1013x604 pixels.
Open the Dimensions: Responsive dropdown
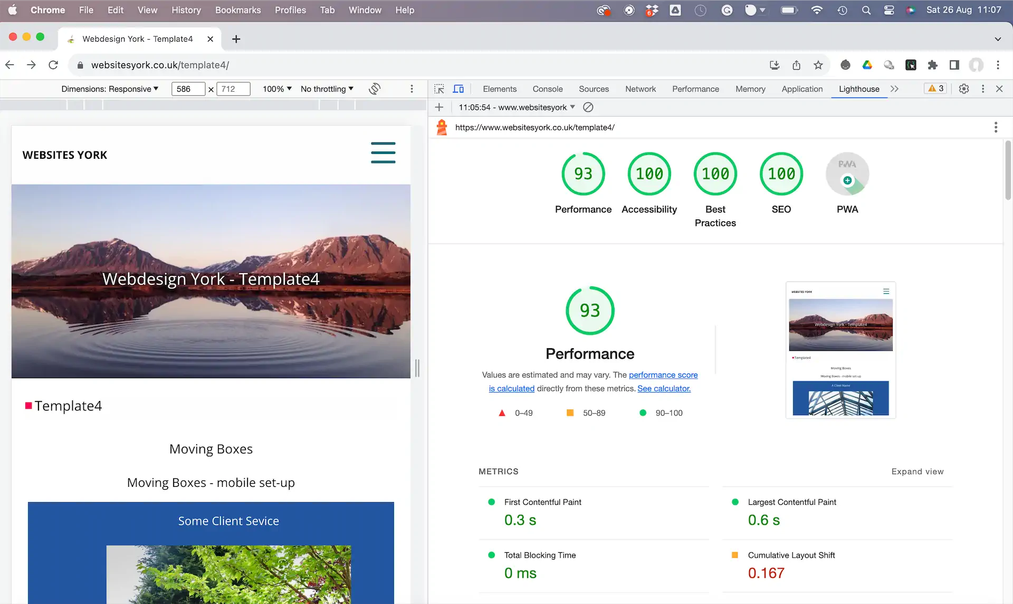110,89
